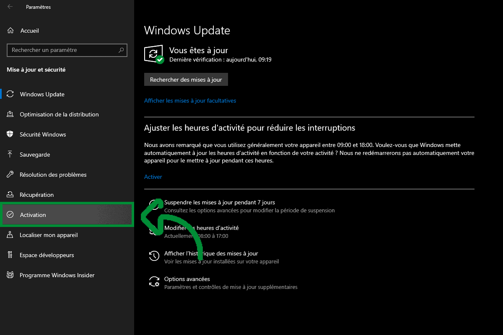Open Récupération via its icon
Screen dimensions: 503x335
point(11,195)
